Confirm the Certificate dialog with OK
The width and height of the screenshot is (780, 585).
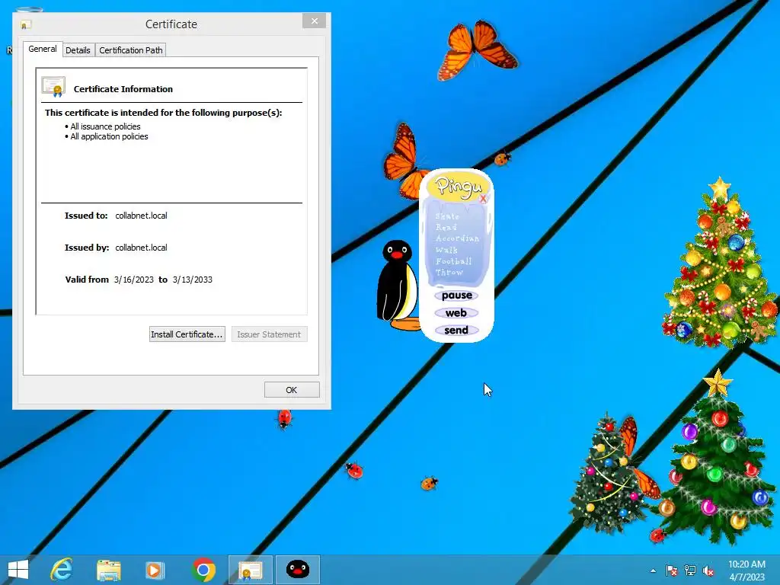point(292,390)
